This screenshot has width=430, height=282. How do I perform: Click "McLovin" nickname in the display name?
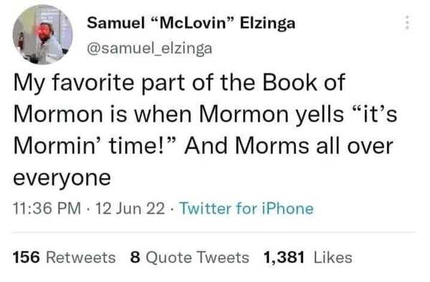click(x=192, y=23)
